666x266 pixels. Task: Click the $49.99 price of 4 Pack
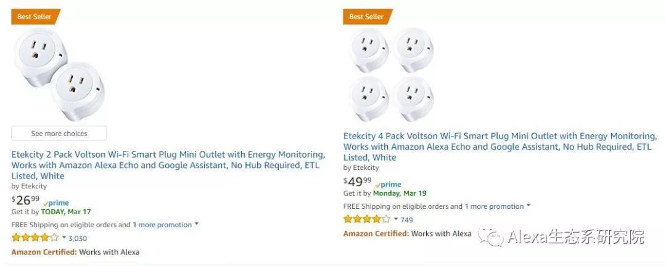tap(358, 182)
